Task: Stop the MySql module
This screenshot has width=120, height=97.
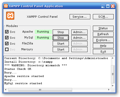Action: pos(61,38)
